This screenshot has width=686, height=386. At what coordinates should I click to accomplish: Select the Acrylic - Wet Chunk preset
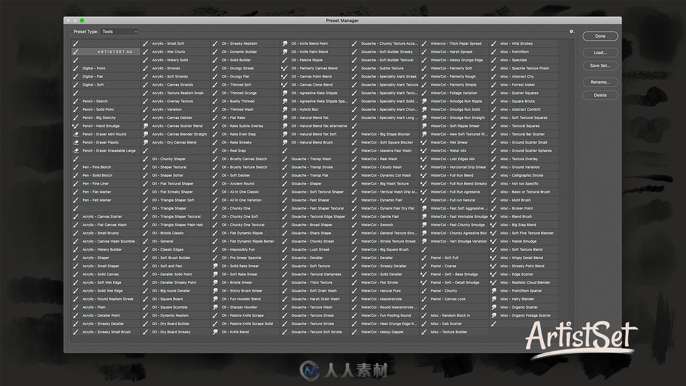pyautogui.click(x=175, y=51)
